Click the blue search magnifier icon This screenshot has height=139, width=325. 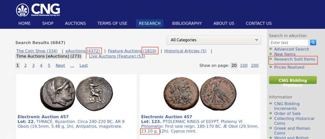(313, 42)
